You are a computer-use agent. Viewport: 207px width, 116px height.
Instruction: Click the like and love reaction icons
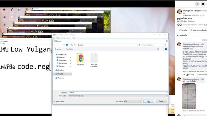[x=180, y=25]
